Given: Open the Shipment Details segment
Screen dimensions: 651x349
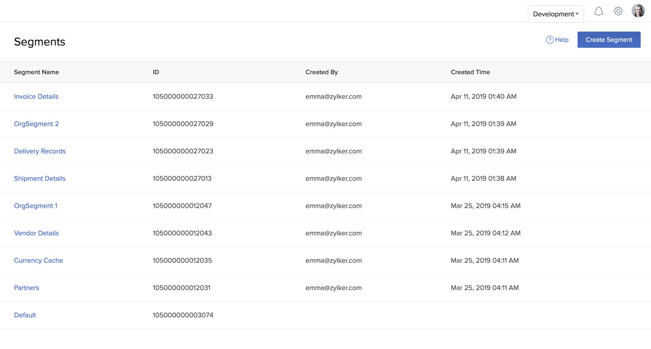Looking at the screenshot, I should tap(39, 178).
